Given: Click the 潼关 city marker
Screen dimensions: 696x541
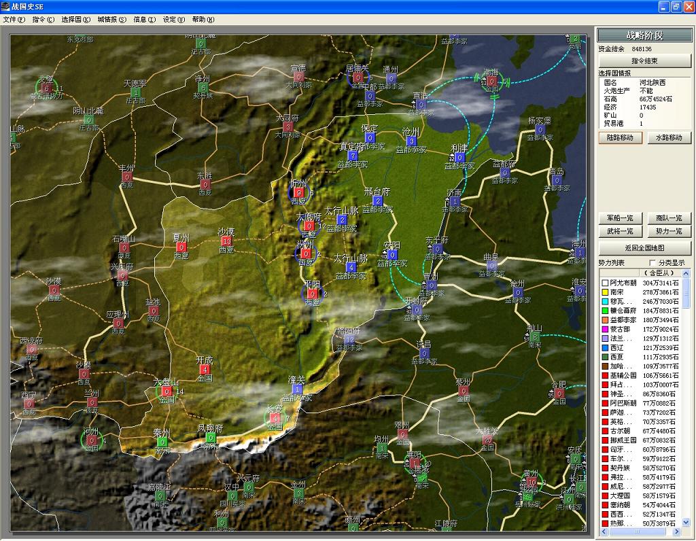Looking at the screenshot, I should click(x=298, y=389).
